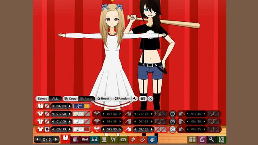Click collar icon beside 32/33
Viewport: 258px width, 145px height.
(97, 129)
